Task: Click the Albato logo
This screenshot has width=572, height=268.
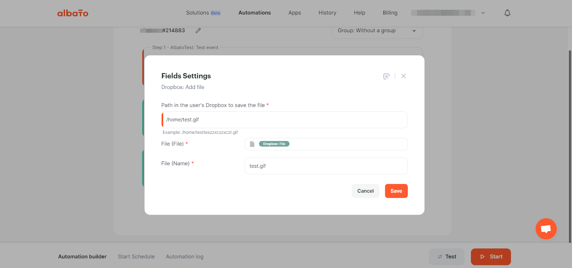Action: pos(73,13)
